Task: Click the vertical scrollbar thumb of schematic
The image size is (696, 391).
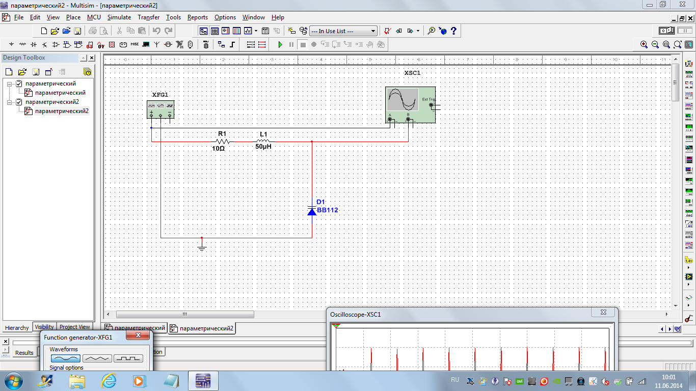Action: click(676, 83)
